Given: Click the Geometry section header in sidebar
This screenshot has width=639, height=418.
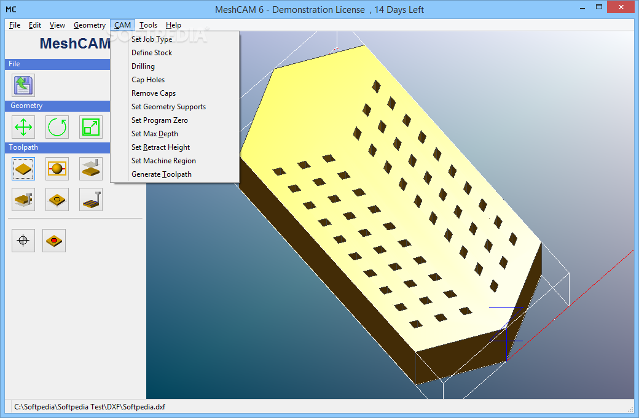Looking at the screenshot, I should tap(58, 106).
